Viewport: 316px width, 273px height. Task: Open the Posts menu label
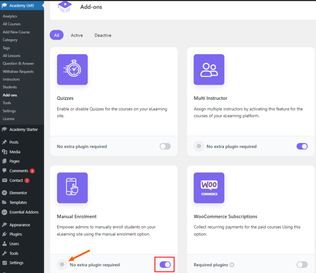[14, 142]
